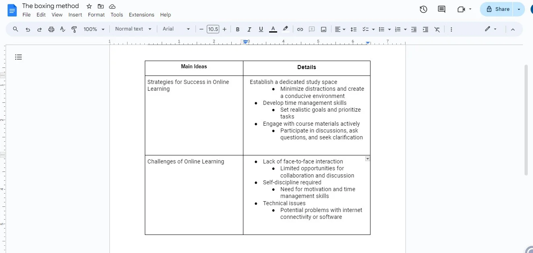Open the paragraph style Normal text dropdown
Screen dimensions: 533x253
[x=133, y=29]
